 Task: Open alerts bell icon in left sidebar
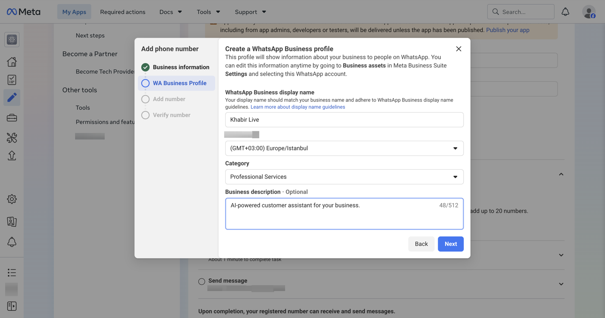12,242
